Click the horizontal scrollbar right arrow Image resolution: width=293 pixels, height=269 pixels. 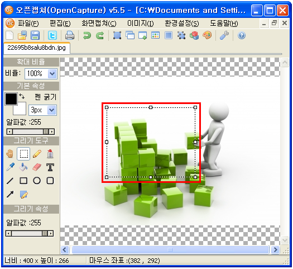(276, 250)
